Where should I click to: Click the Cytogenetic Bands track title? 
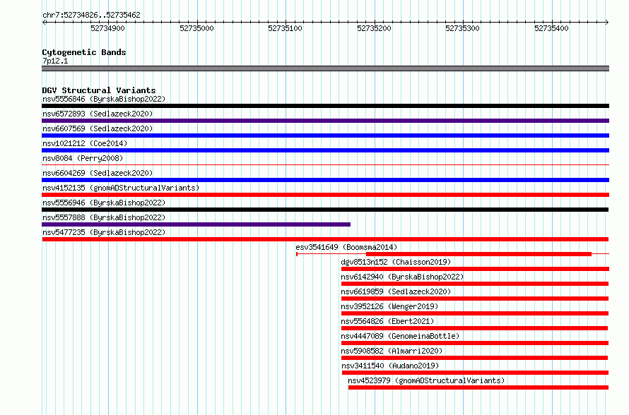tap(84, 52)
